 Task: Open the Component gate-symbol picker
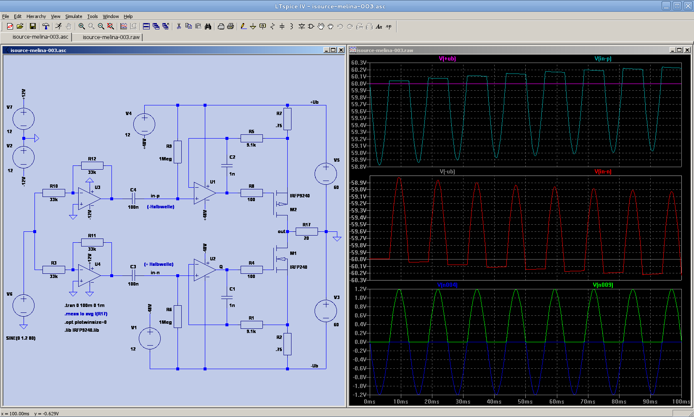tap(311, 26)
